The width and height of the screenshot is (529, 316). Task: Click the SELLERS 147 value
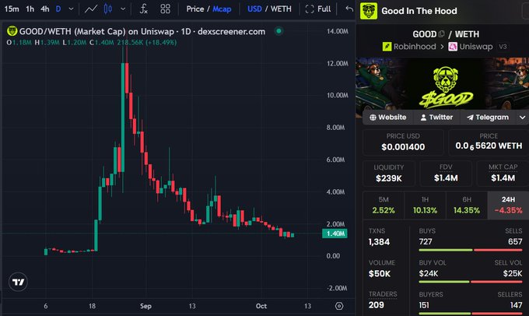(517, 305)
